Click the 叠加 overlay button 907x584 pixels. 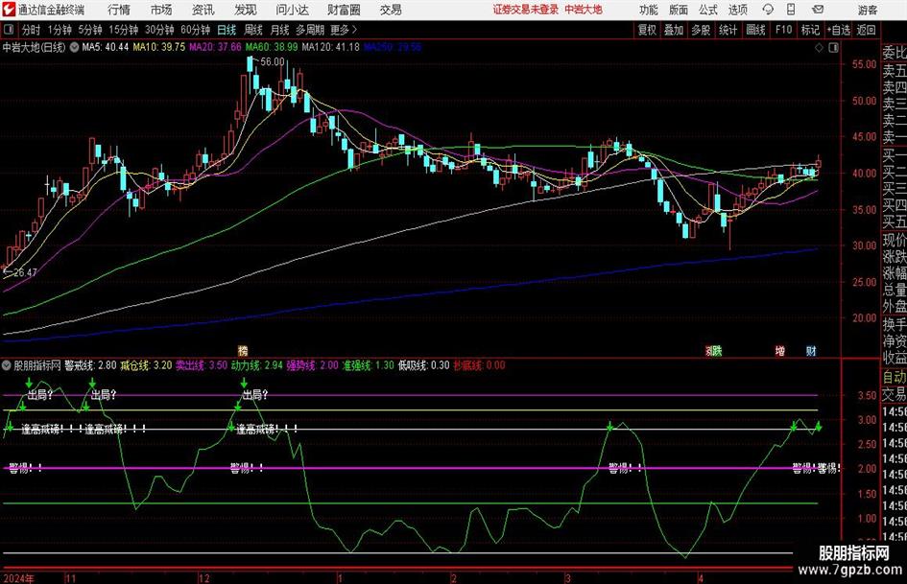(x=674, y=30)
